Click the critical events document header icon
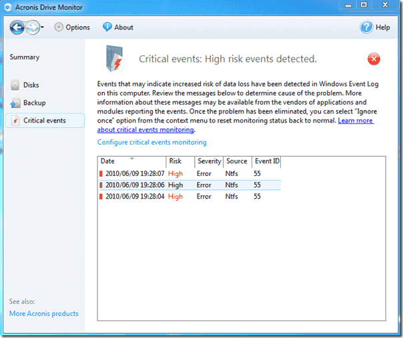This screenshot has height=338, width=403. (x=115, y=59)
